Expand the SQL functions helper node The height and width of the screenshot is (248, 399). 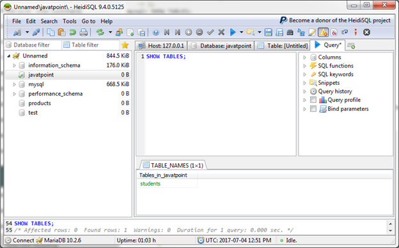pyautogui.click(x=304, y=66)
